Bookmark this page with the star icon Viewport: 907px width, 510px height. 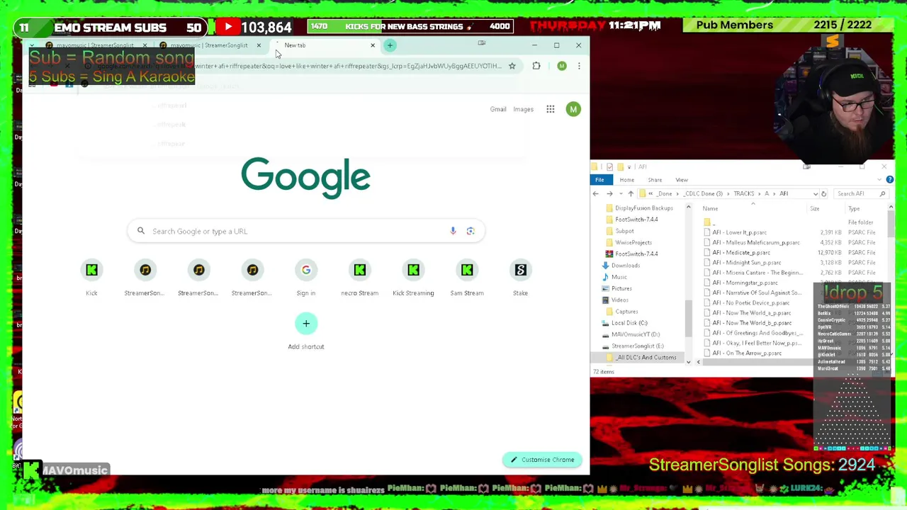pos(512,66)
